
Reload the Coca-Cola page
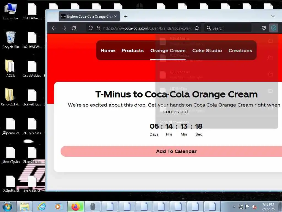(74, 28)
